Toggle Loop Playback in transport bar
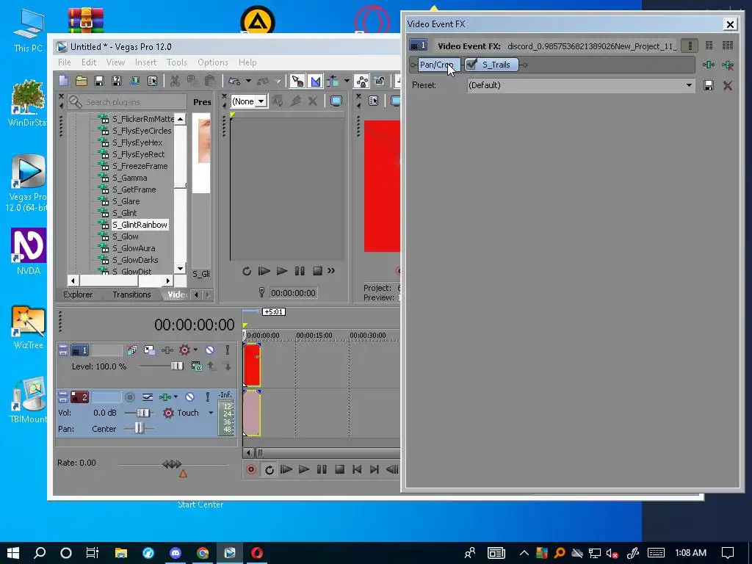 tap(269, 469)
